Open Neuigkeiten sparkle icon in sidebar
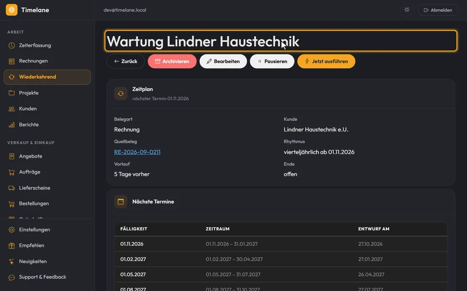The image size is (467, 291). click(x=12, y=261)
